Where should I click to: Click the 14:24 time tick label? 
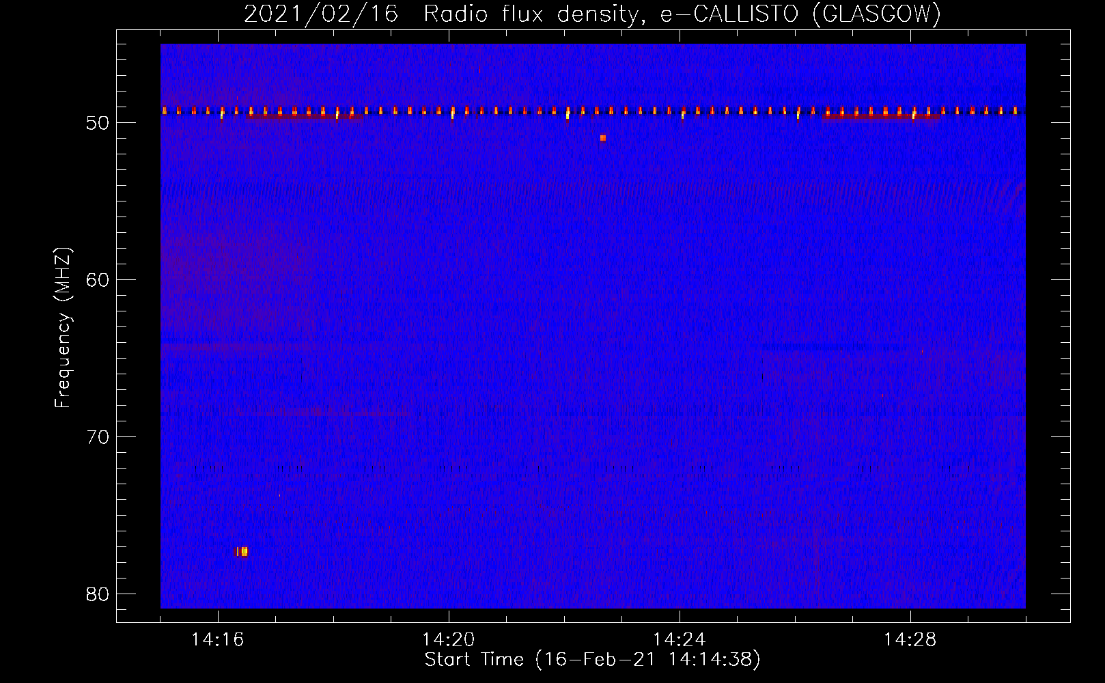[x=679, y=640]
